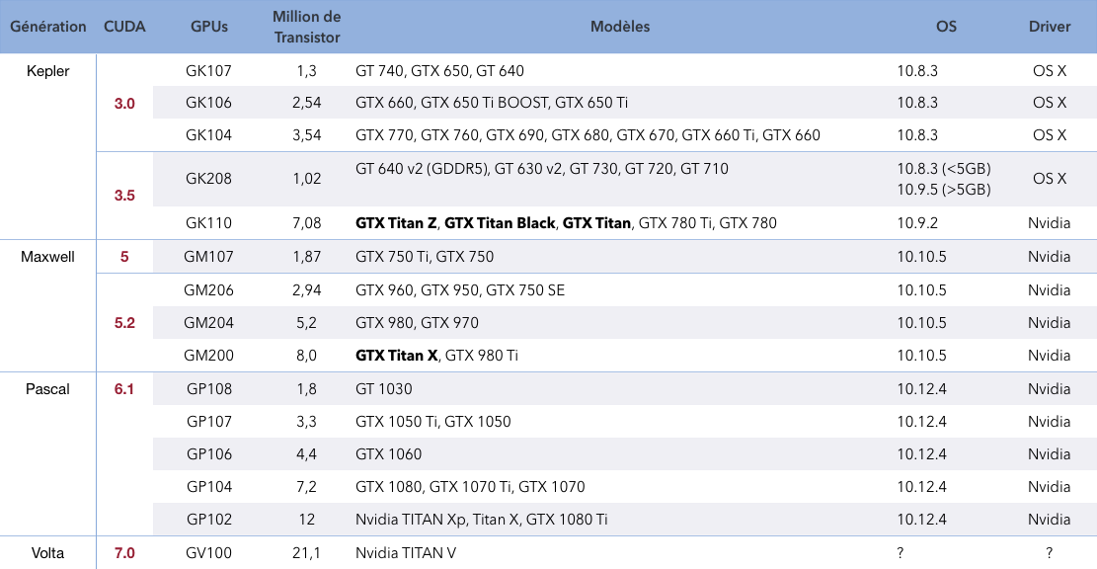Click the 7,08 transistor value
The image size is (1097, 569).
pyautogui.click(x=306, y=222)
